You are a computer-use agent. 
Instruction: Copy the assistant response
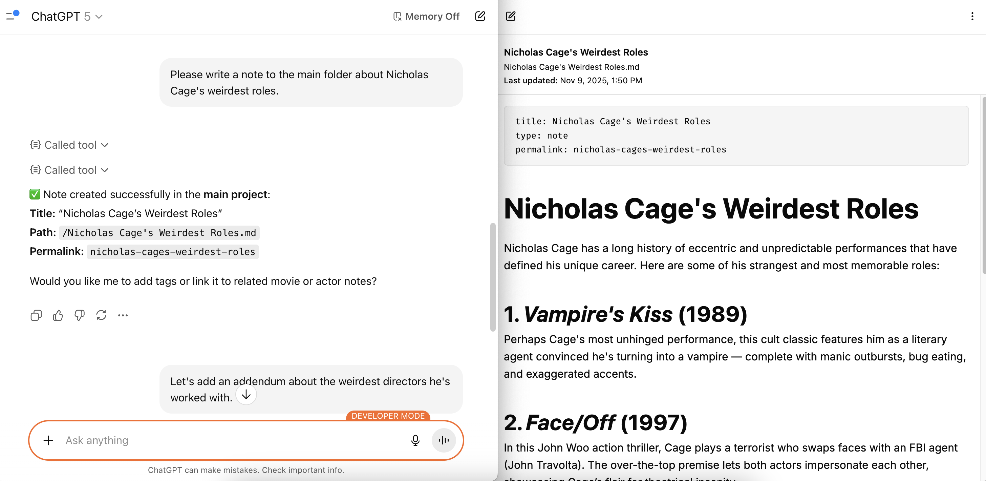point(36,316)
